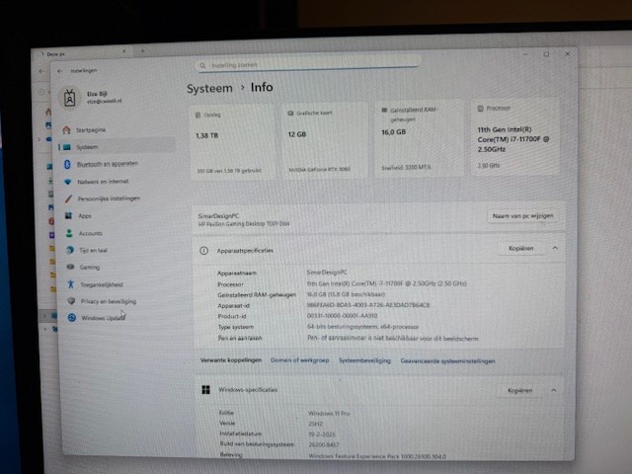Open the Systeembeveiliging link

(364, 360)
